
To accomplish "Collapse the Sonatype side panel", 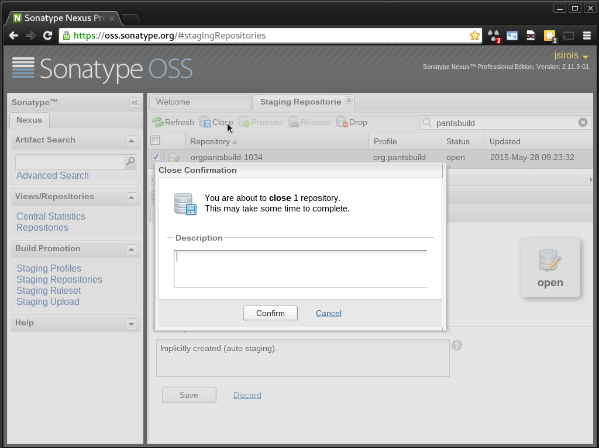I will tap(135, 102).
